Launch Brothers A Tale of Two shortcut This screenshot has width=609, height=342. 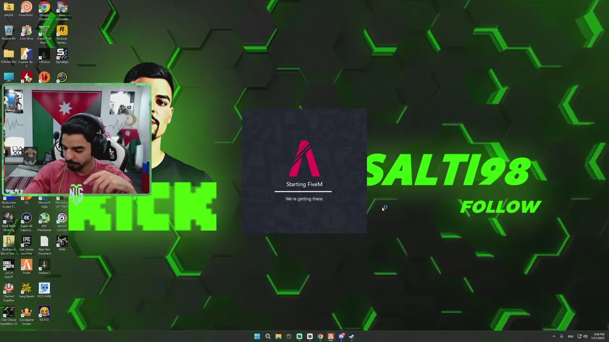coord(9,246)
